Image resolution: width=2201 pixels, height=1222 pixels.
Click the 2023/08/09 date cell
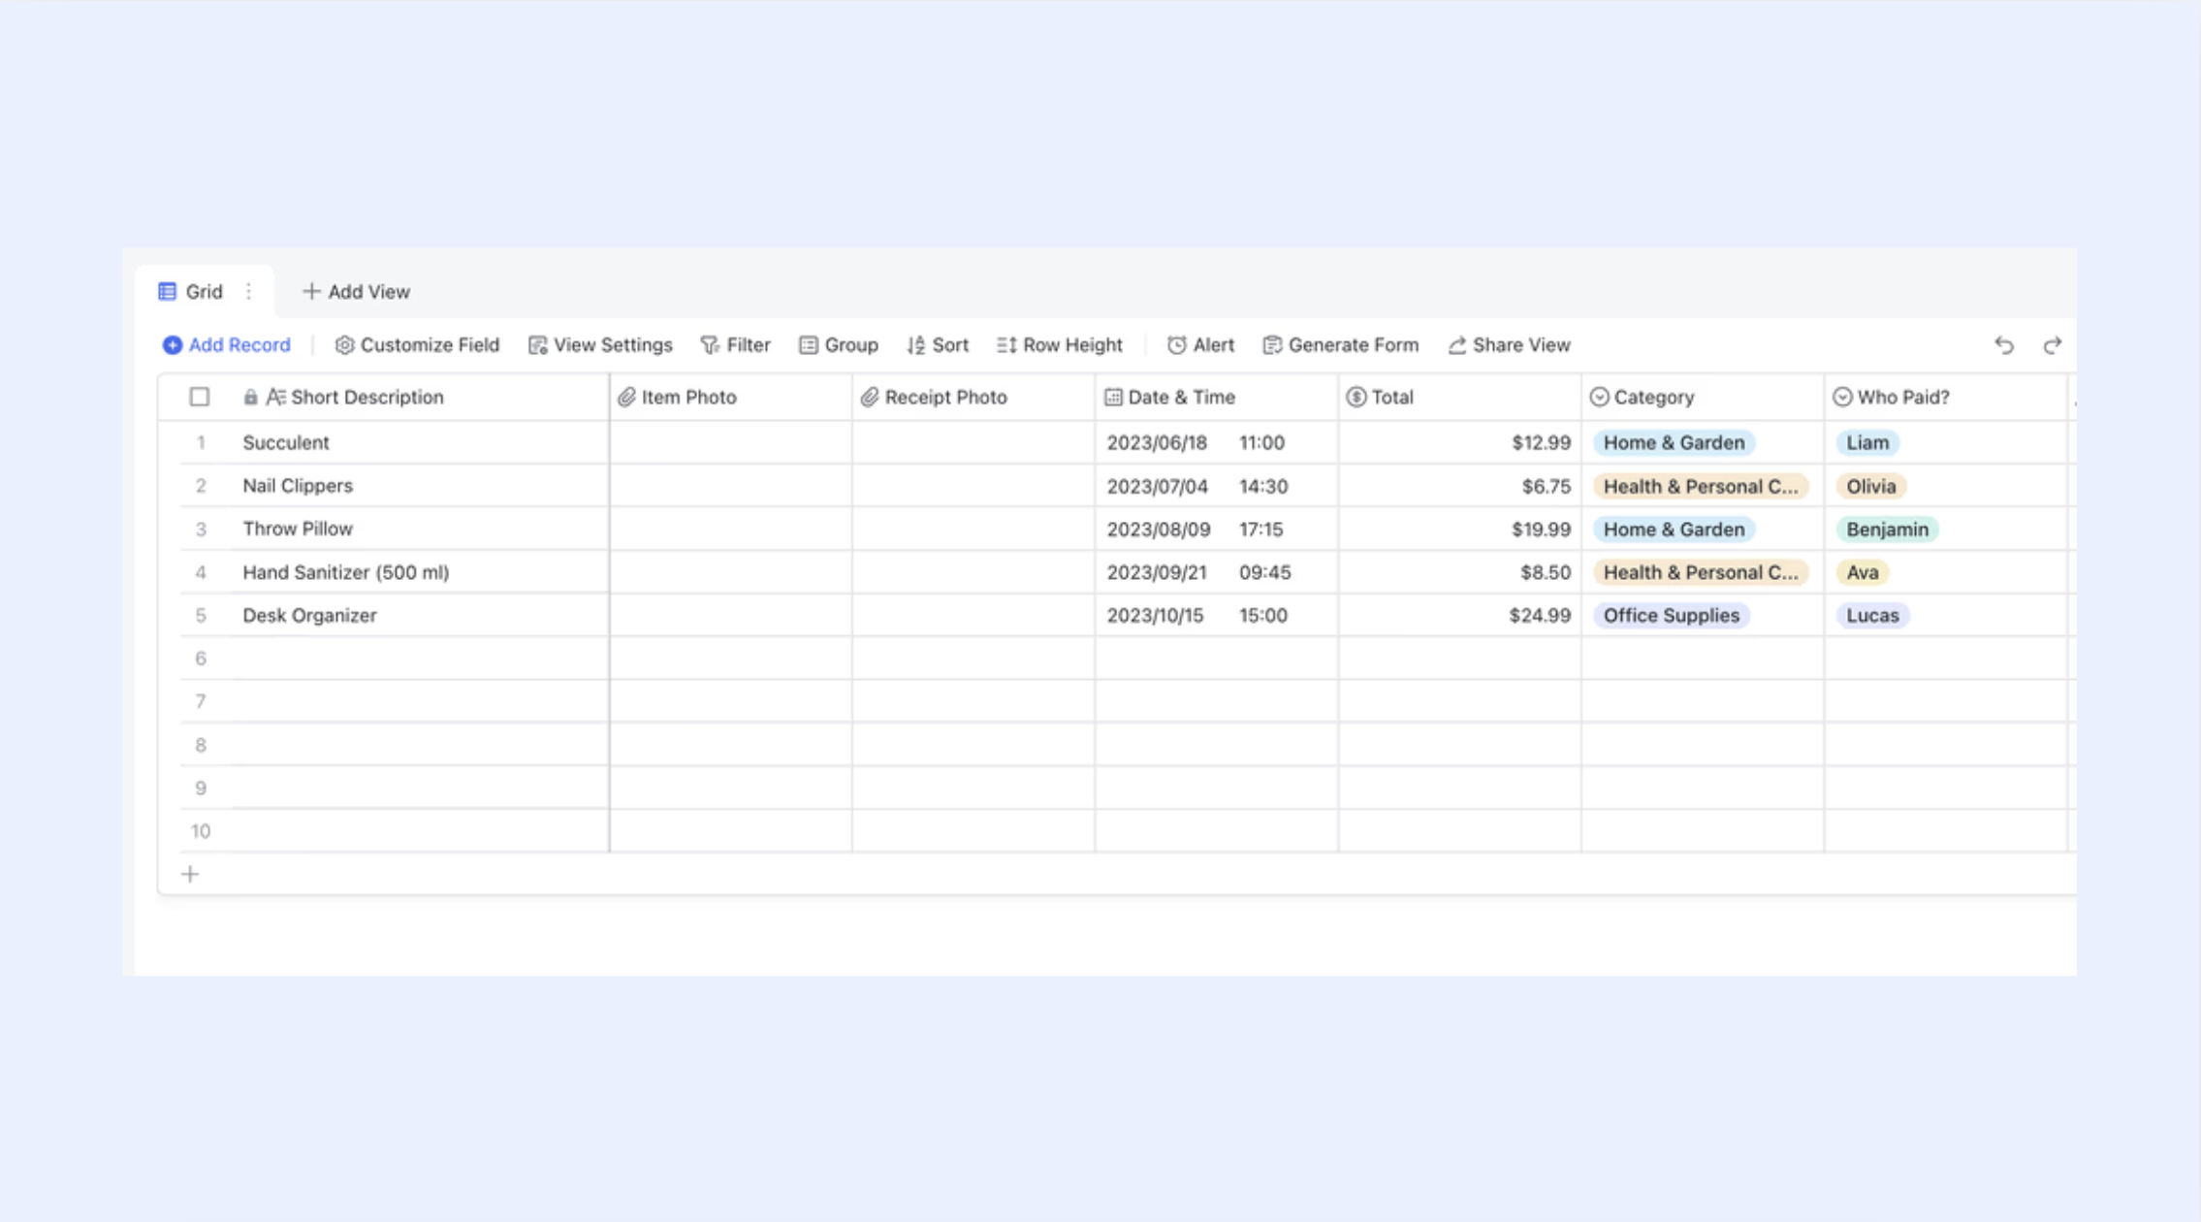[x=1217, y=530]
